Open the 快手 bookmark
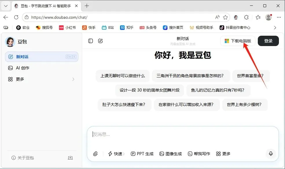Viewport: 285px width, 169px height. pyautogui.click(x=89, y=28)
